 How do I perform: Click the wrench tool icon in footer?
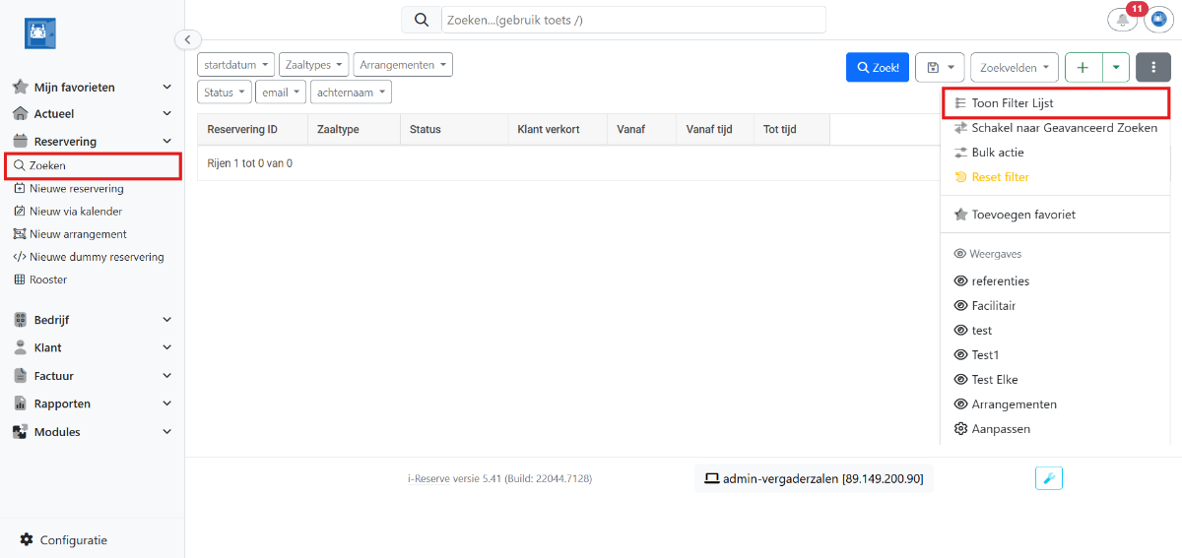click(1049, 478)
